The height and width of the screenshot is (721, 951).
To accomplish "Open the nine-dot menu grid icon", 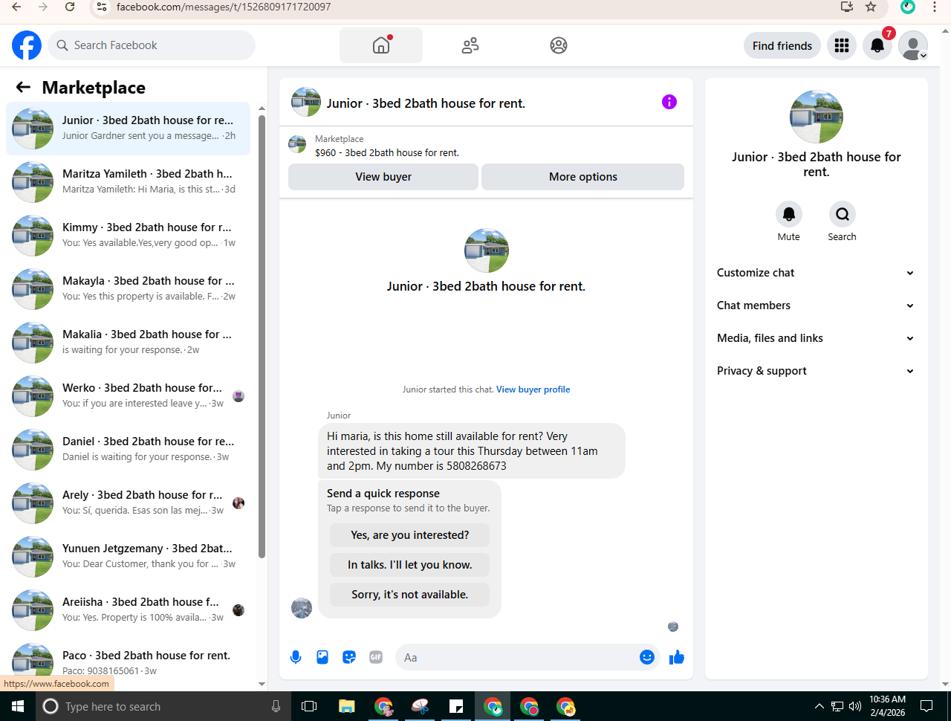I will point(842,45).
